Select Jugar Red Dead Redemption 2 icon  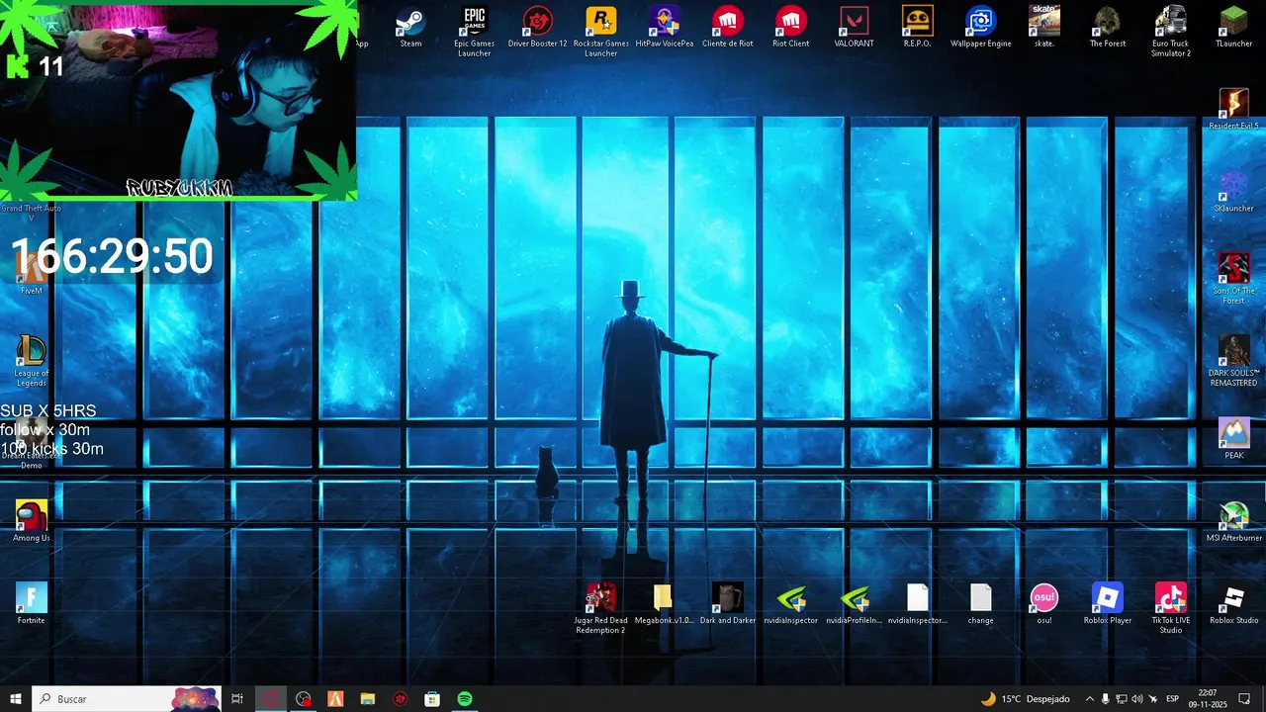click(x=601, y=608)
